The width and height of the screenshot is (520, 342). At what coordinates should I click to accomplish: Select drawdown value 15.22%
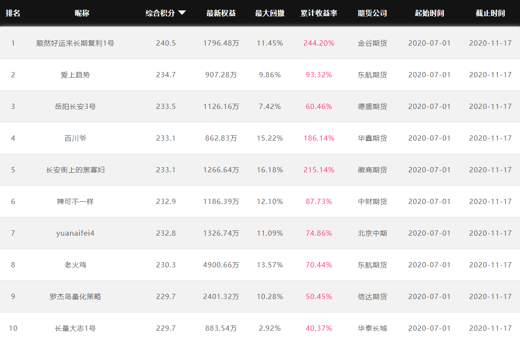click(x=270, y=138)
